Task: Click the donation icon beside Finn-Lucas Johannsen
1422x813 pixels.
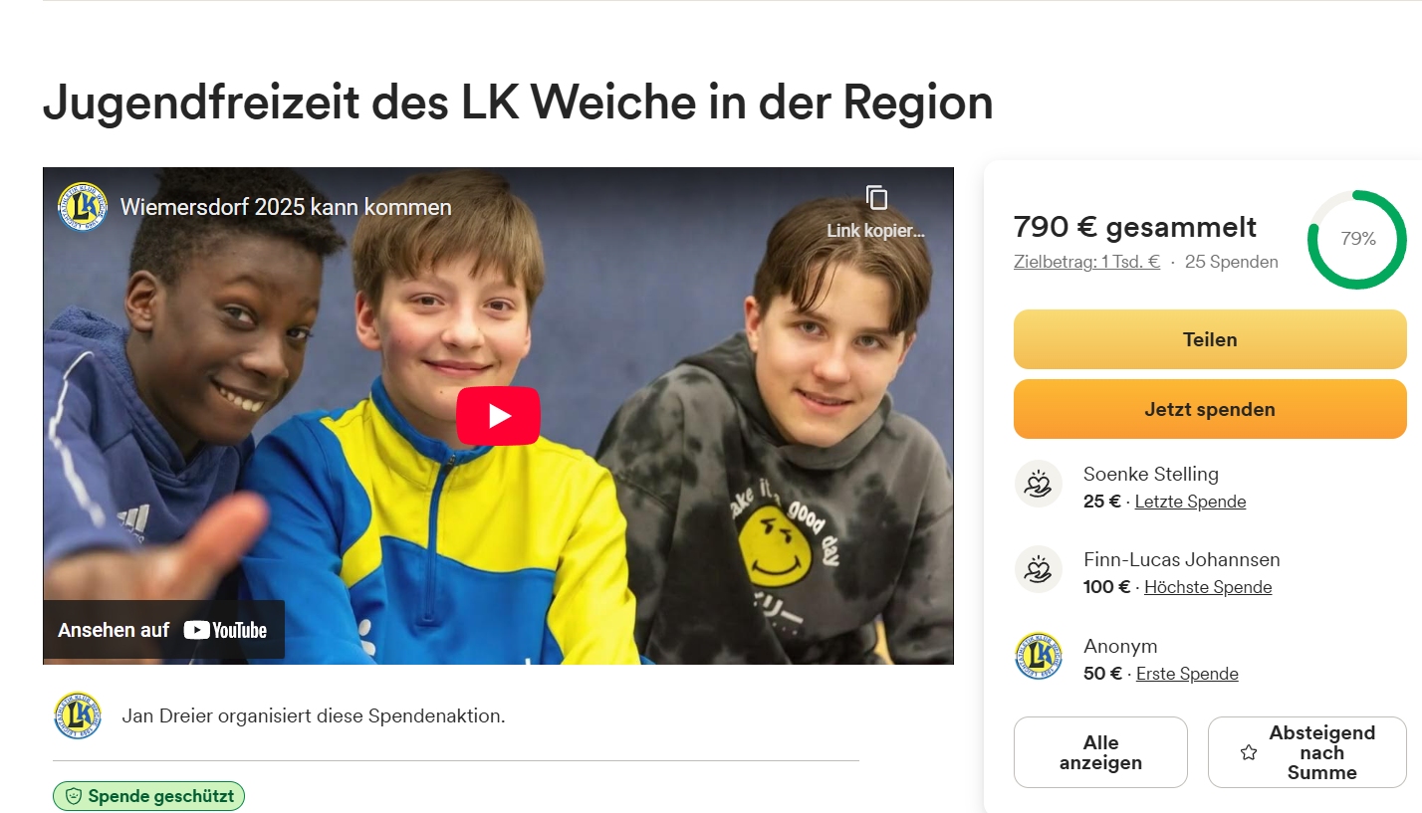Action: pos(1039,570)
